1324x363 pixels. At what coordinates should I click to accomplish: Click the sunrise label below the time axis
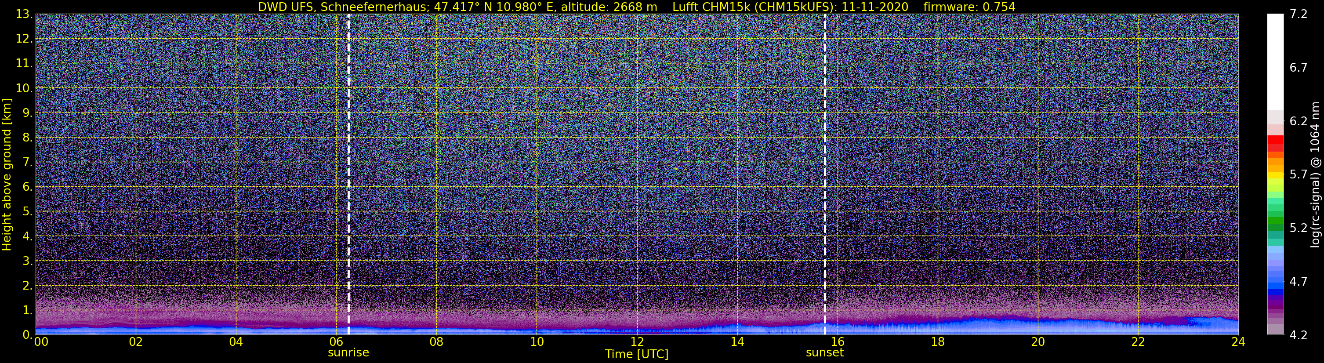348,353
